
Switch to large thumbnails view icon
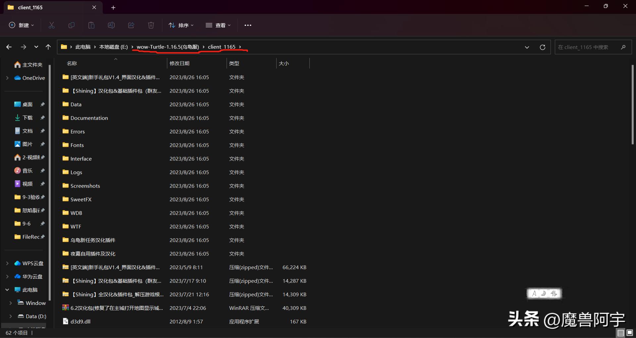[x=630, y=333]
